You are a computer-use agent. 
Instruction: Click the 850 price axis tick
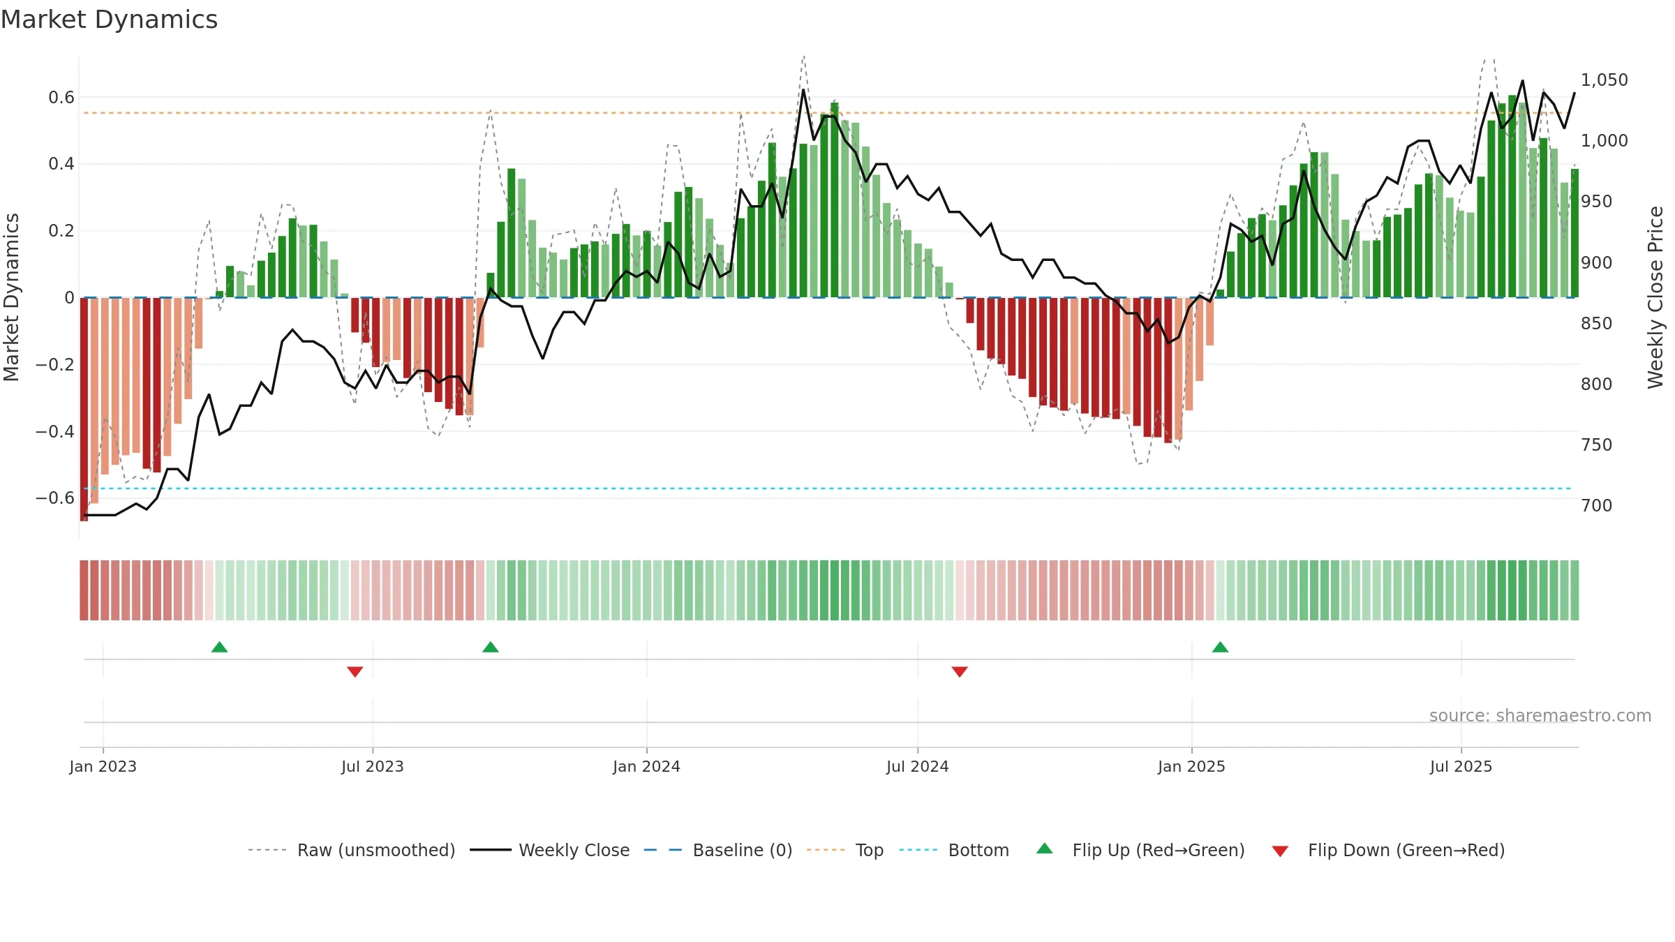[1597, 324]
